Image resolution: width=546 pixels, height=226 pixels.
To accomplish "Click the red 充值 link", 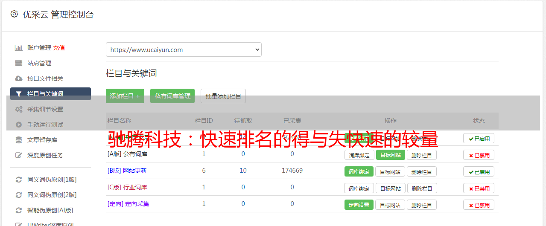I will coord(59,48).
